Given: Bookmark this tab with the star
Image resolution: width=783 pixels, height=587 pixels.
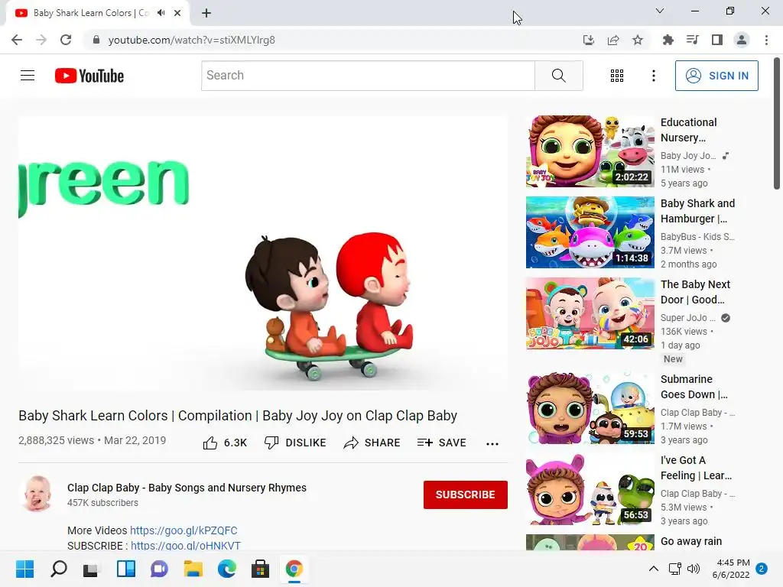Looking at the screenshot, I should click(638, 40).
